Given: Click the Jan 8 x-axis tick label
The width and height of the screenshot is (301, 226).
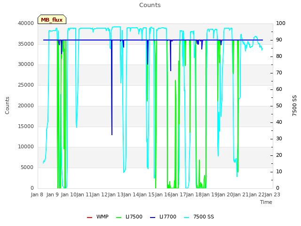Looking at the screenshot, I should tap(37, 194).
